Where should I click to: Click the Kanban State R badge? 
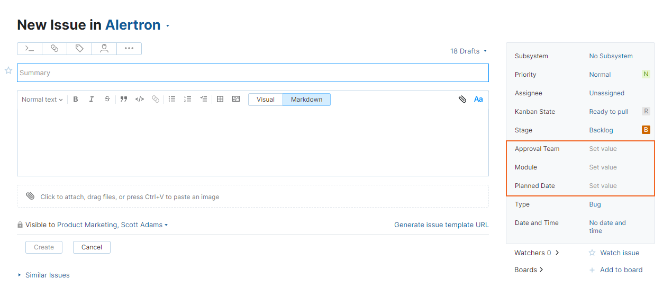(646, 112)
